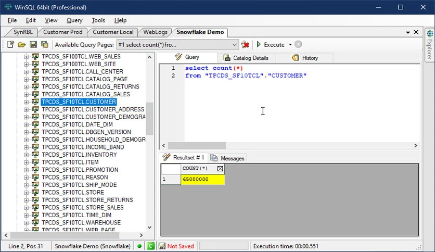The height and width of the screenshot is (252, 435).
Task: Open query file folder icon
Action: point(22,44)
